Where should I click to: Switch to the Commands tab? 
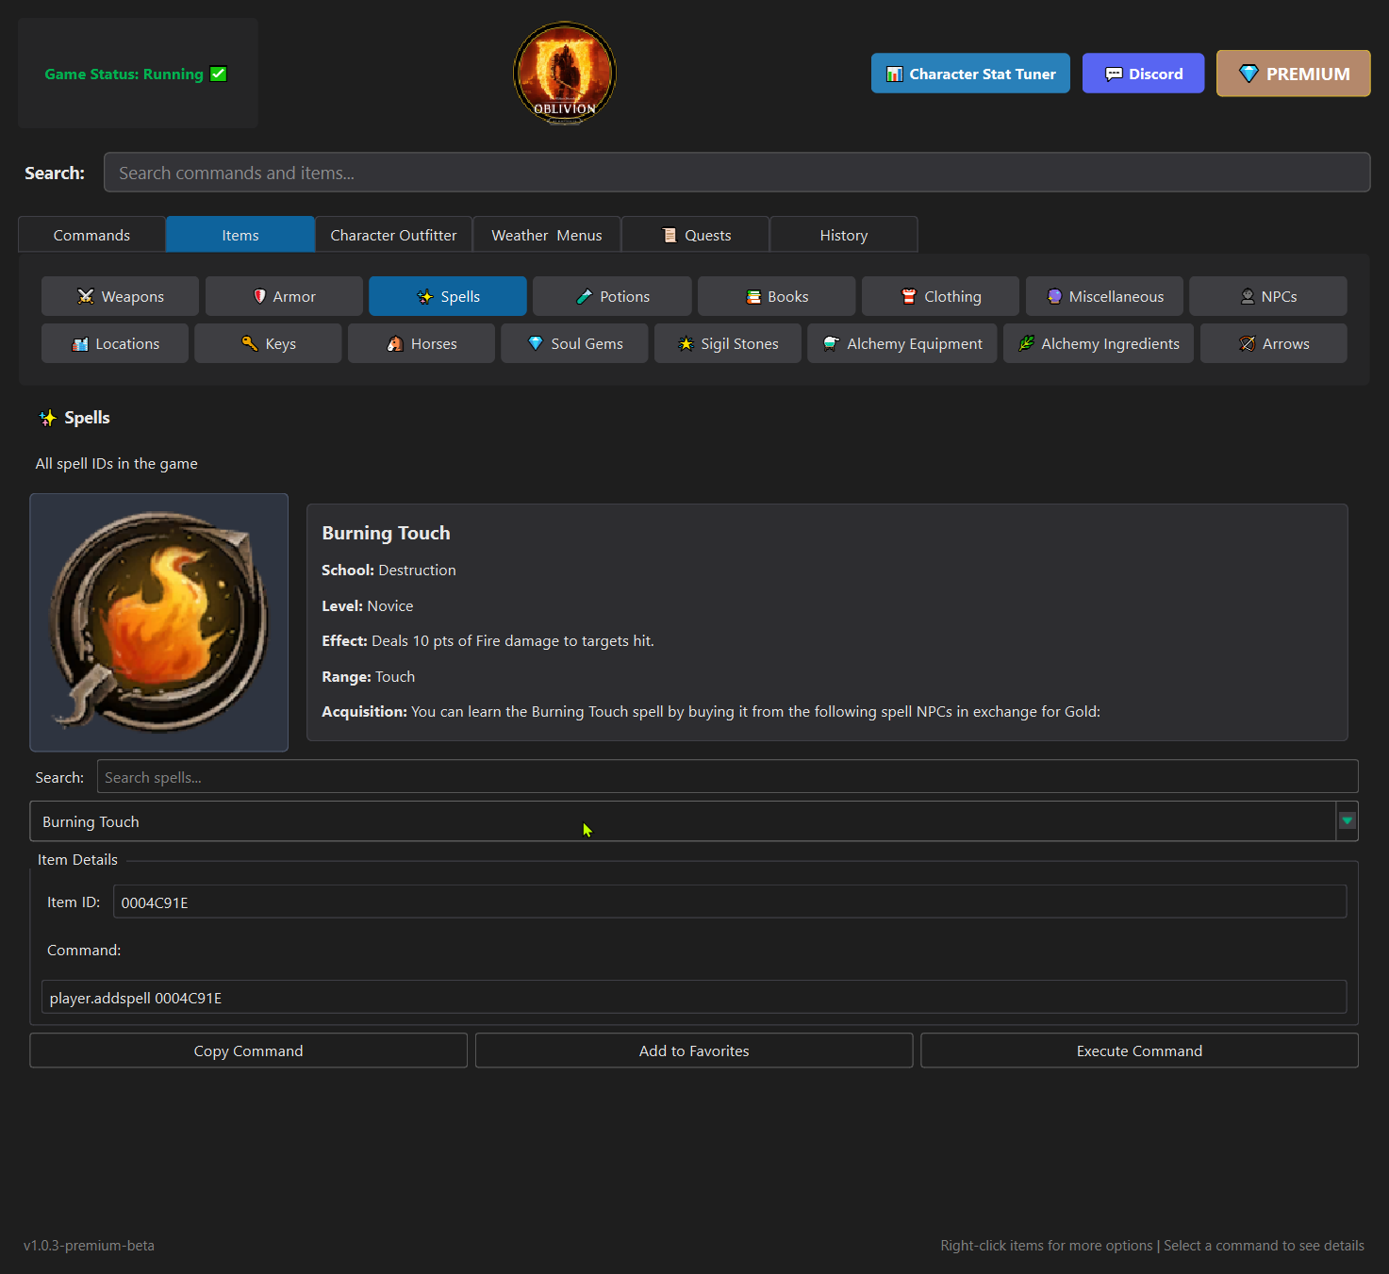click(x=91, y=235)
